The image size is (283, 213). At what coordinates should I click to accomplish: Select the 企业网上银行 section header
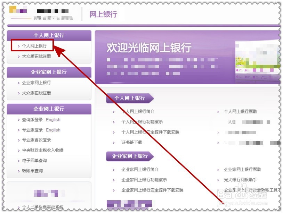49,109
